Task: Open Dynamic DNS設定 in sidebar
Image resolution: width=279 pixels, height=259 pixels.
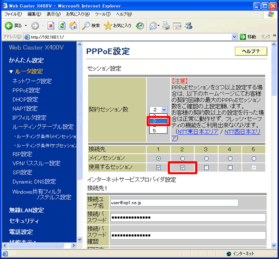Action: (34, 181)
